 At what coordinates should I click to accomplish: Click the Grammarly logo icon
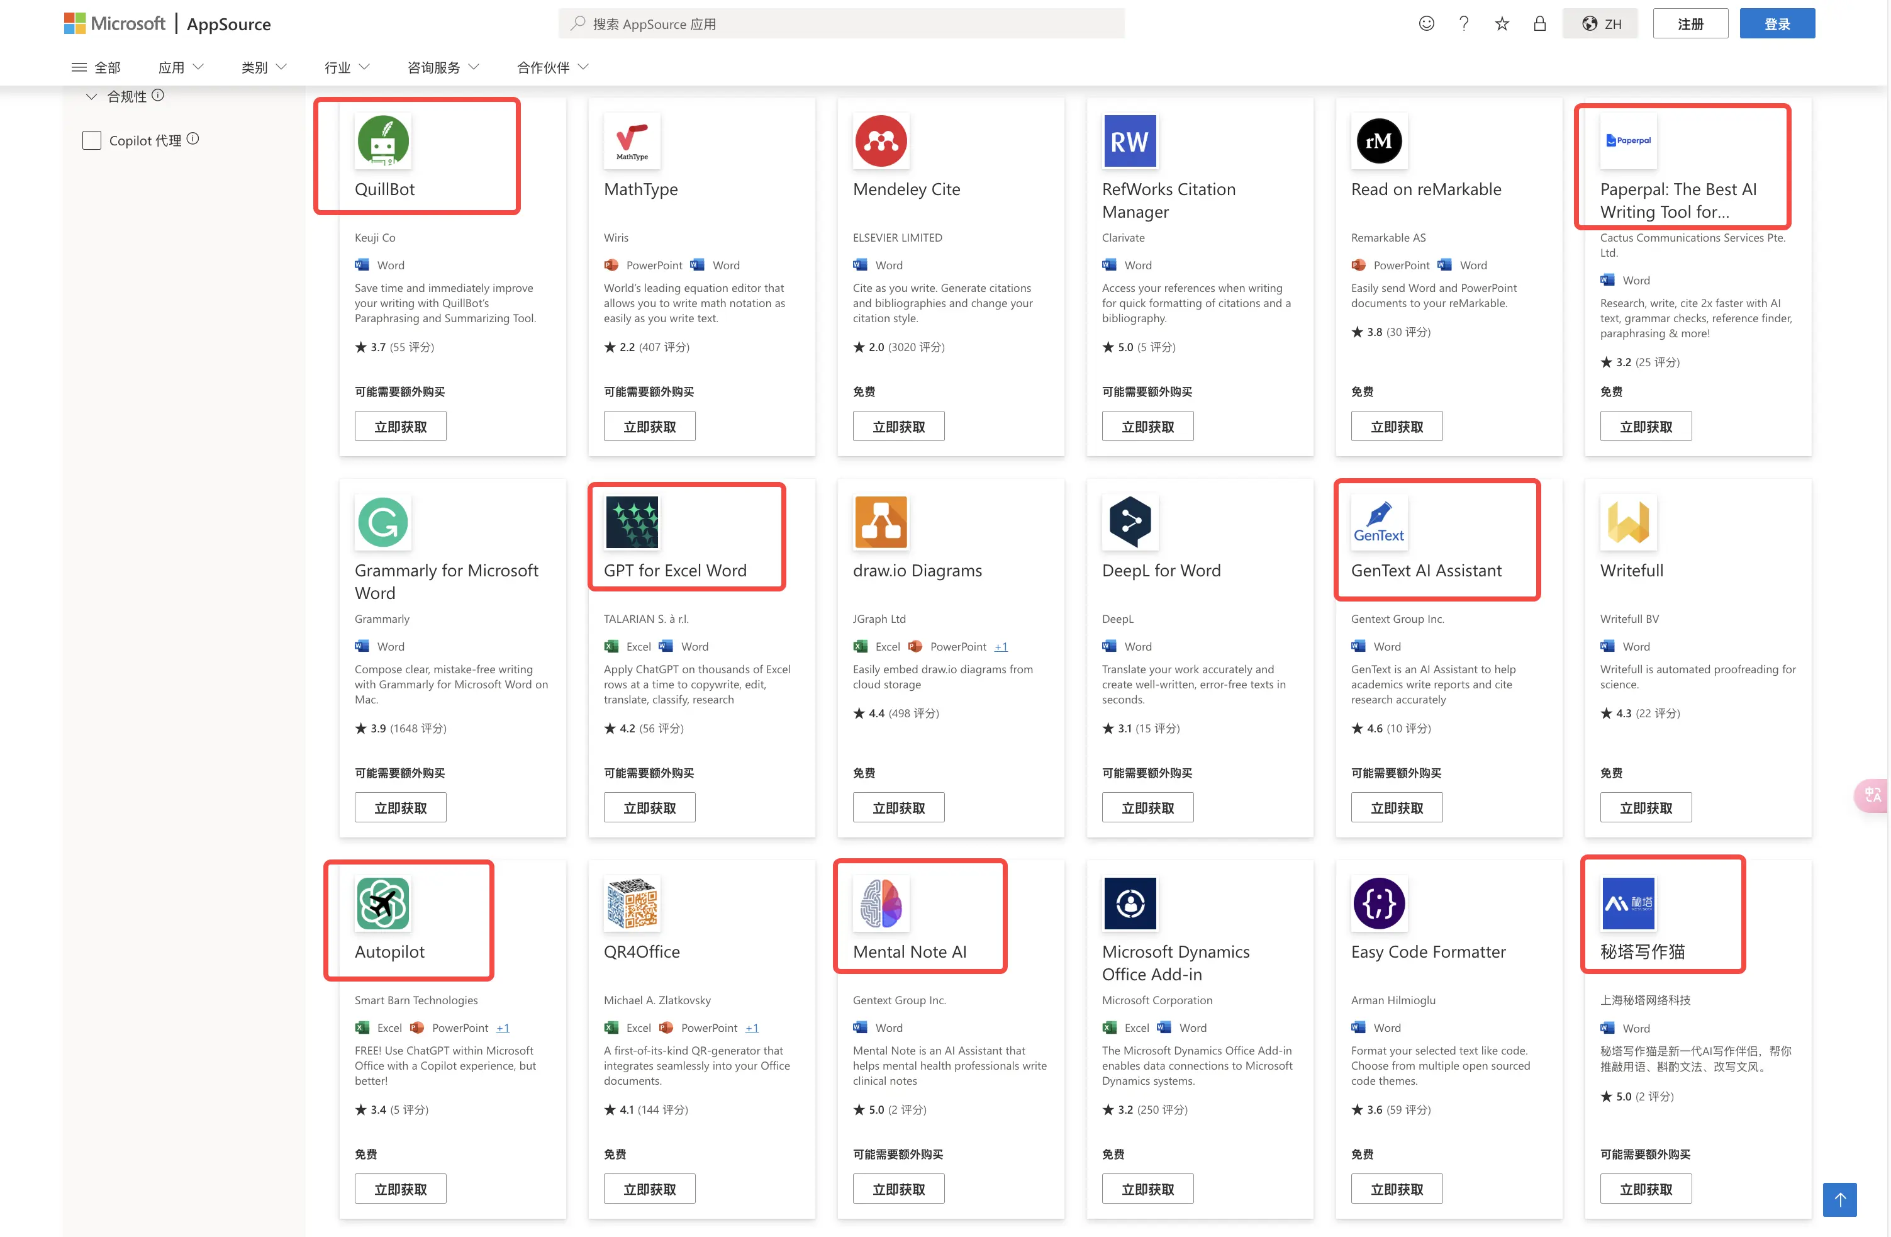coord(383,522)
